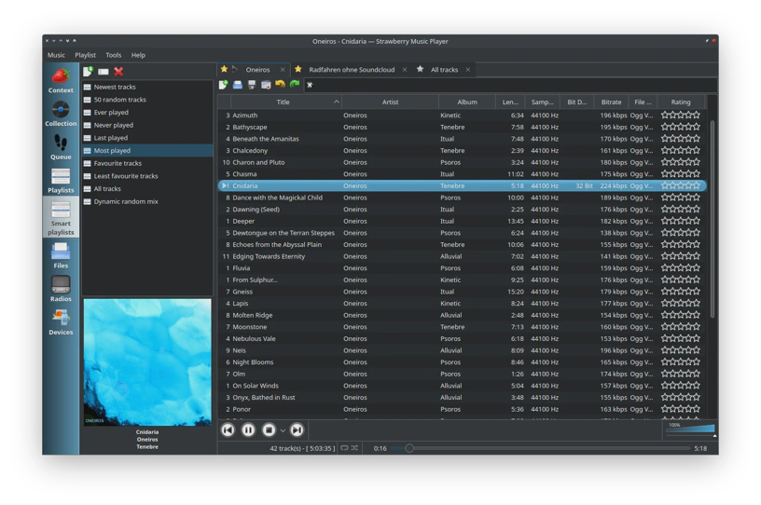Switch to the Radfahren ohne Soundcloud tab
761x505 pixels.
pos(352,70)
